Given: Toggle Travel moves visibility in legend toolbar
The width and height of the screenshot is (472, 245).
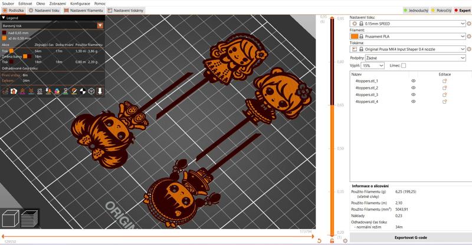Looking at the screenshot, I should tap(5, 91).
